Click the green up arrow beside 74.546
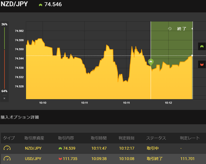This screenshot has width=206, height=164. click(x=40, y=5)
